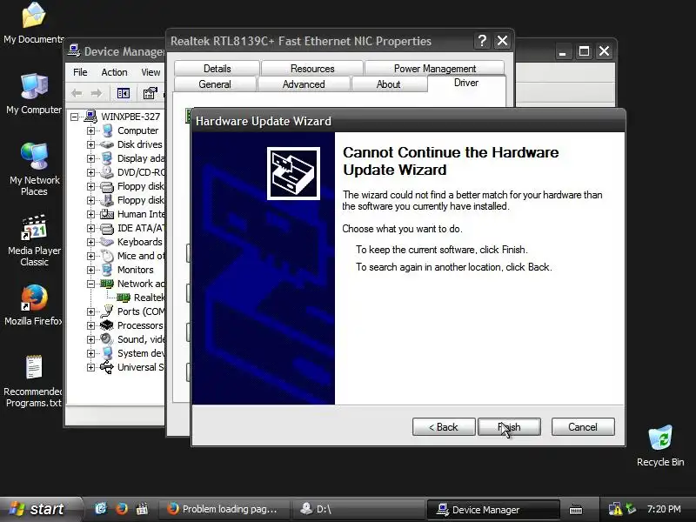The height and width of the screenshot is (522, 696).
Task: Select the General tab in NIC Properties
Action: 215,84
